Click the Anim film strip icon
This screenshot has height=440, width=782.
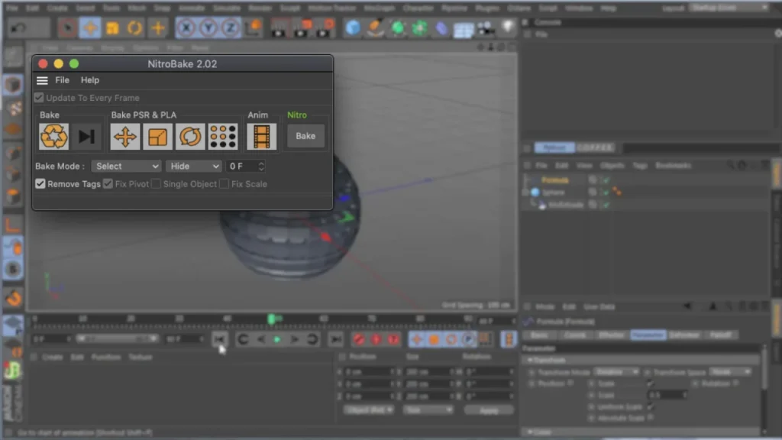pos(261,136)
